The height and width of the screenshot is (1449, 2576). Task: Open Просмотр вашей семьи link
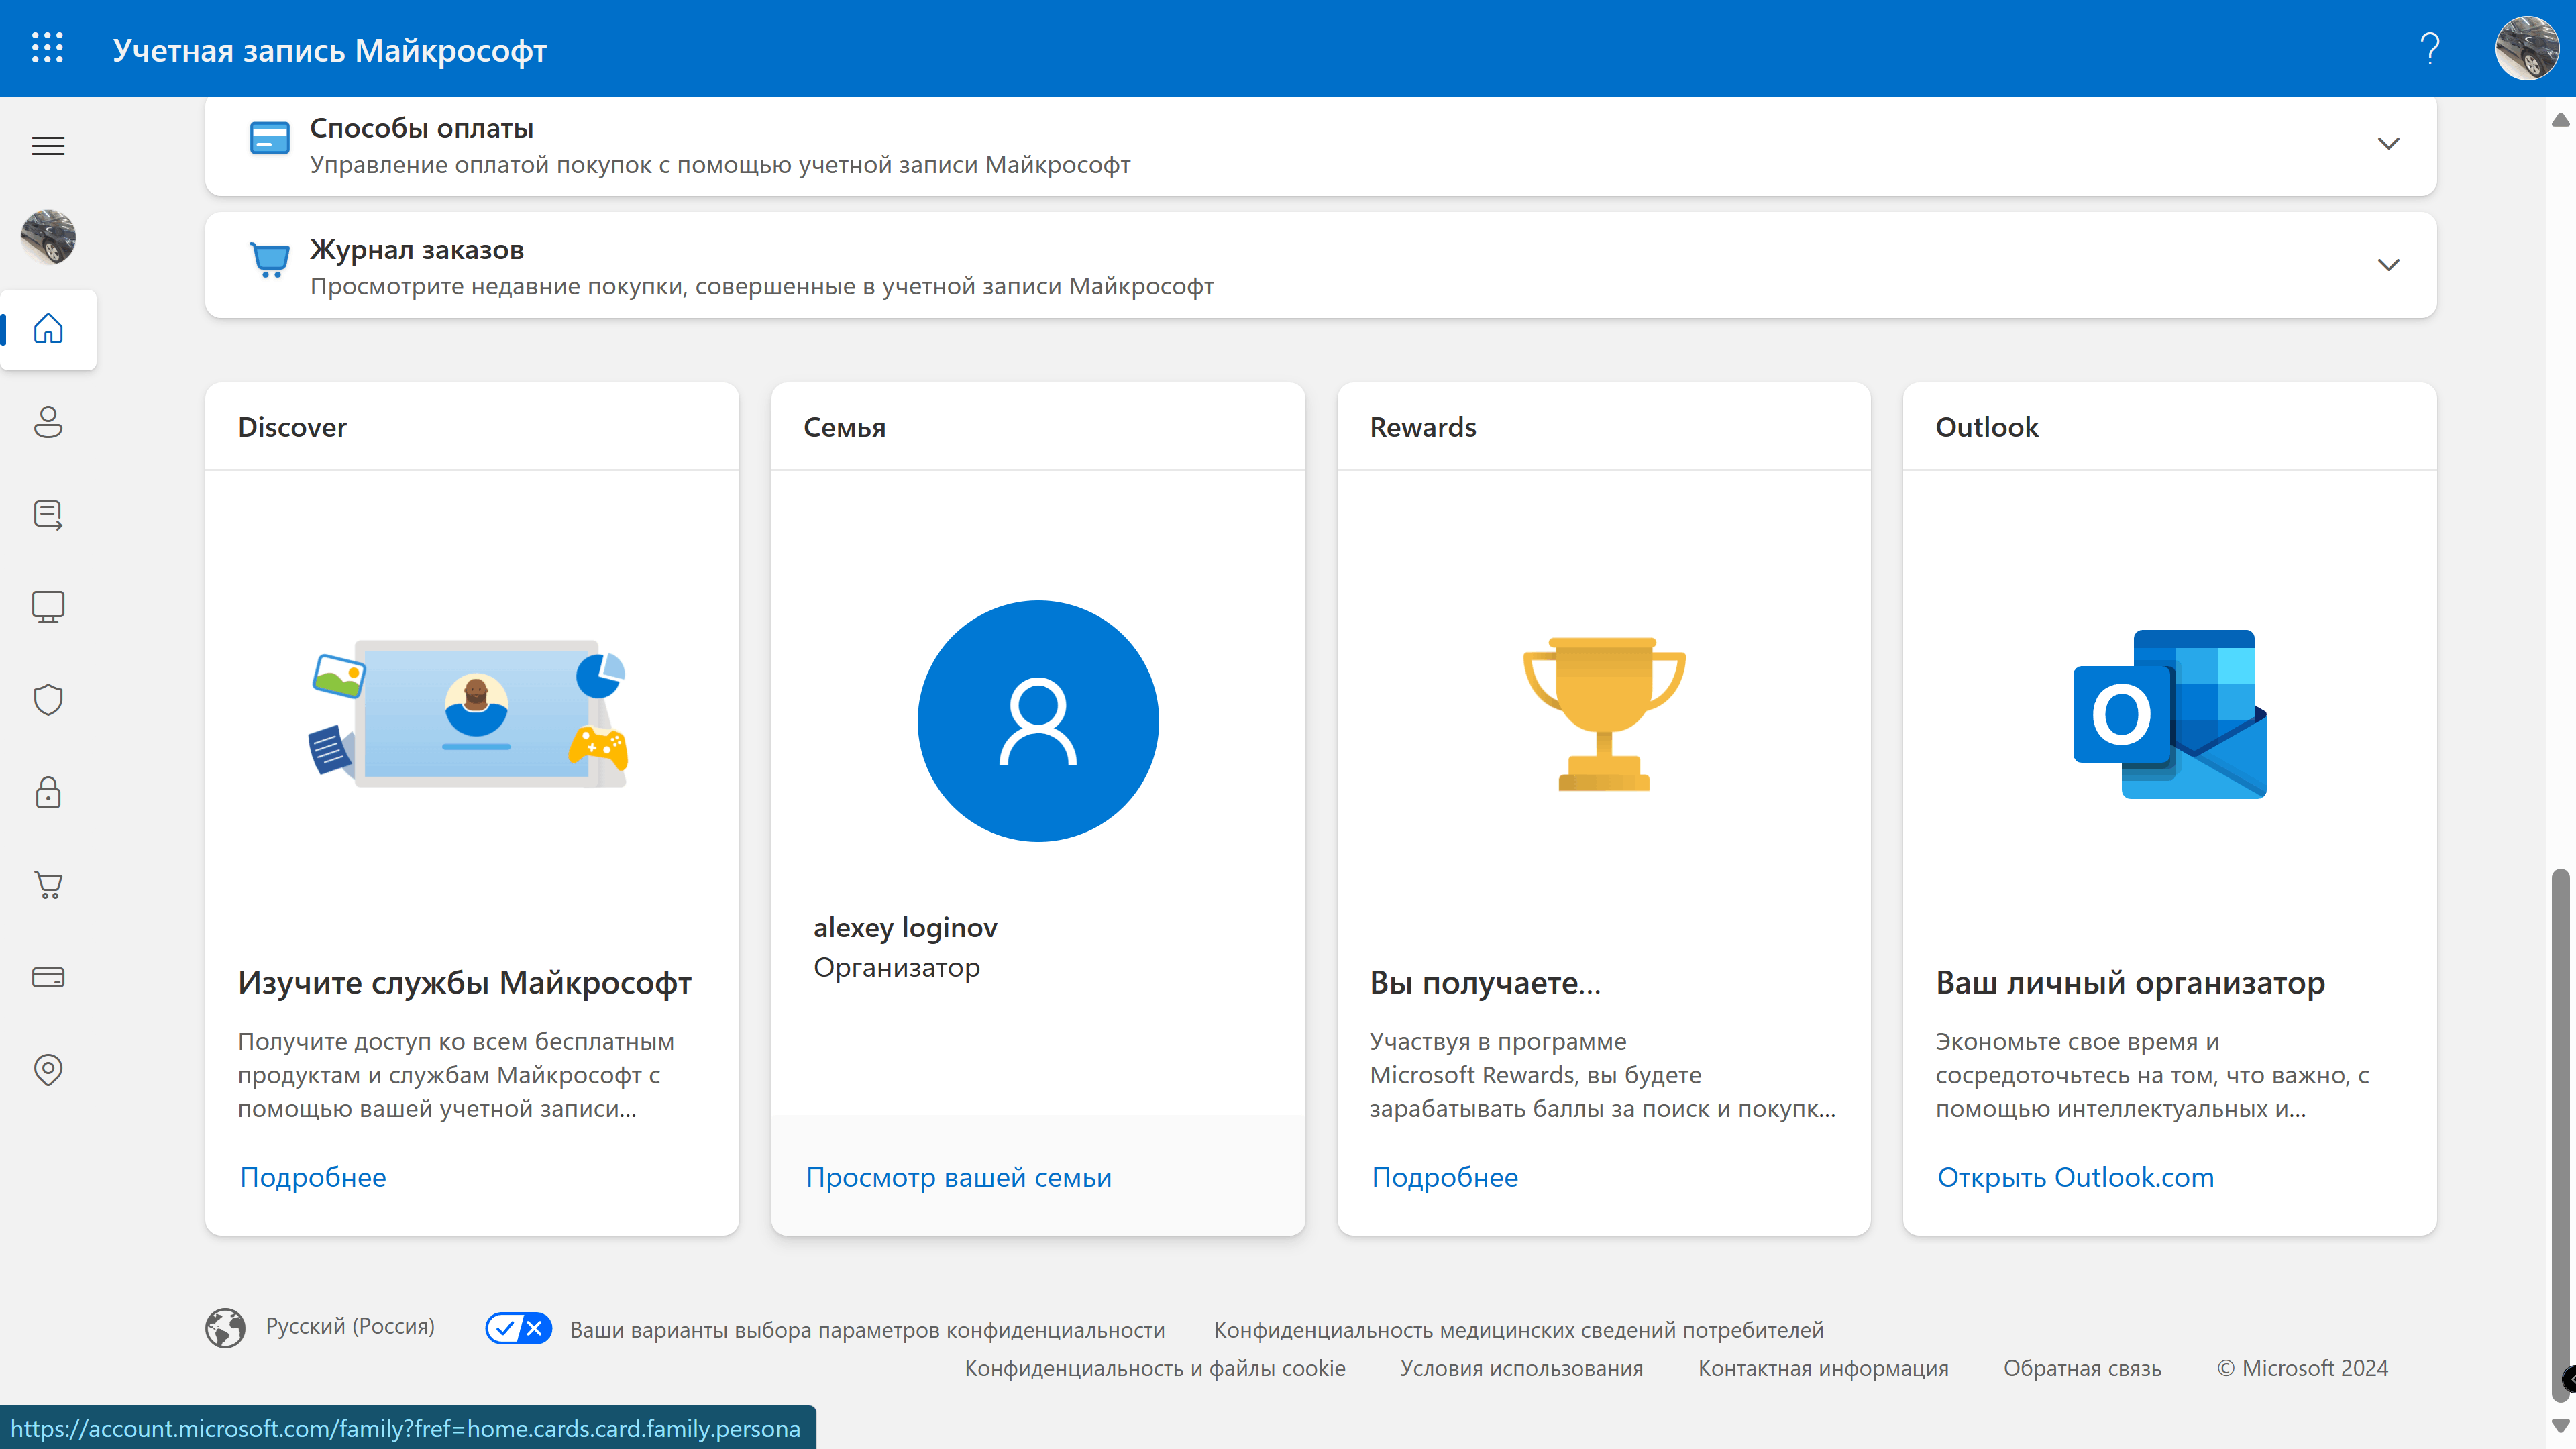pos(958,1177)
